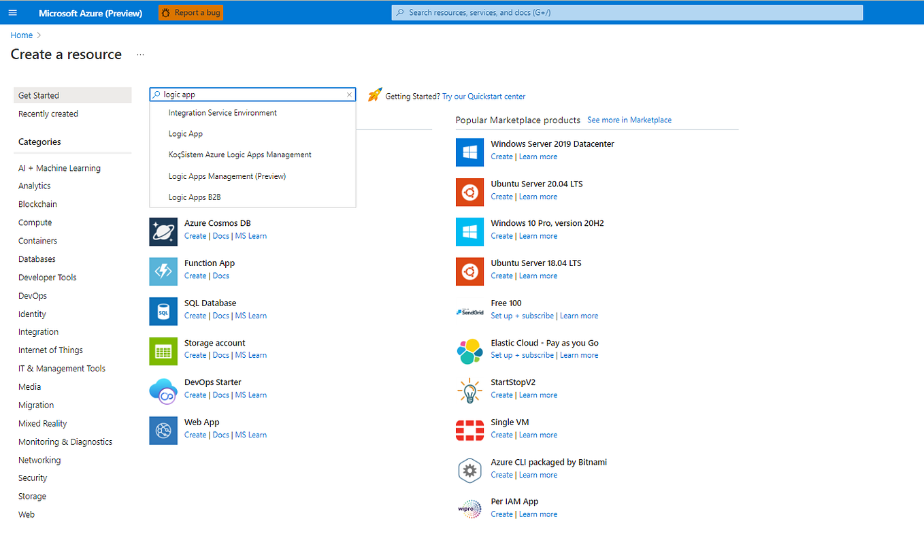Click the StartStopV2 lightbulb icon

(x=469, y=390)
